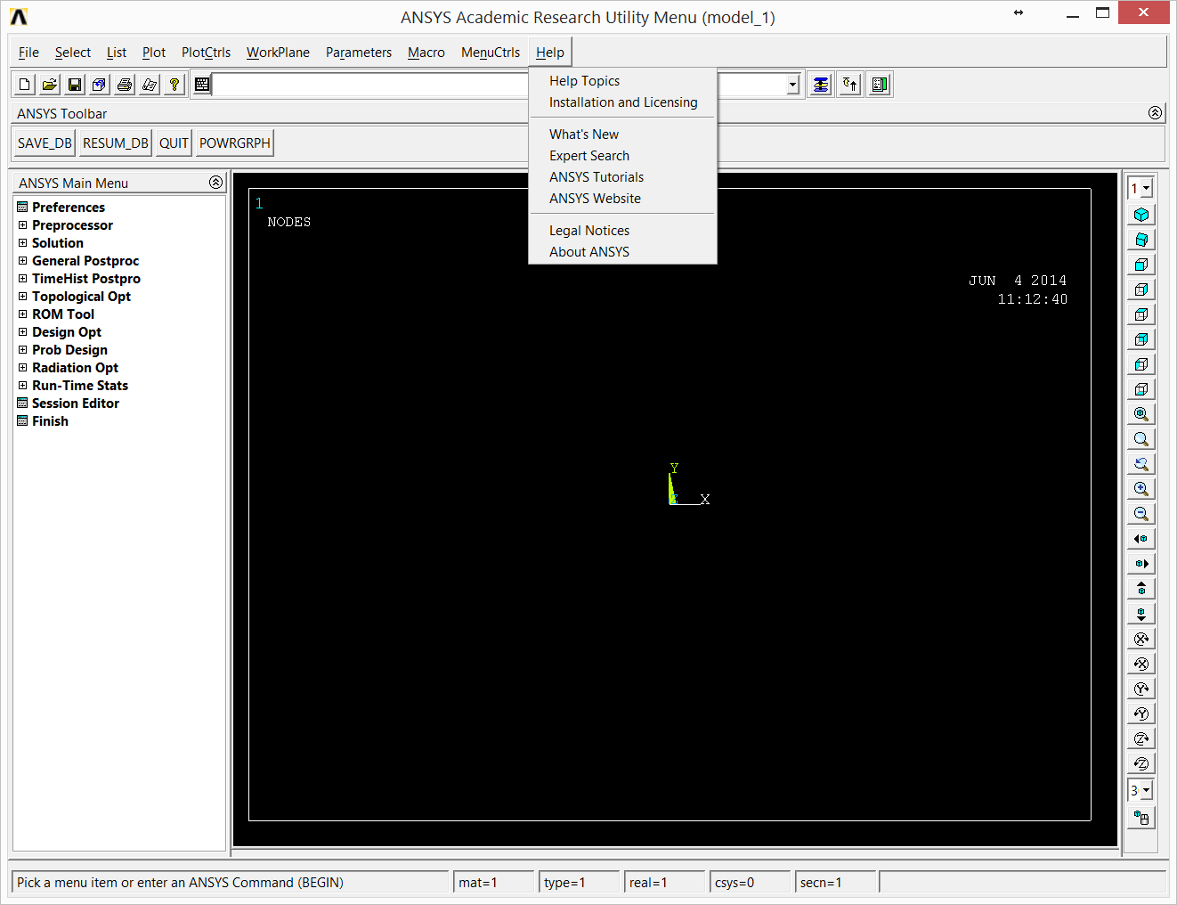Image resolution: width=1177 pixels, height=905 pixels.
Task: Click Rotate positive about screen Y icon
Action: coord(1141,689)
